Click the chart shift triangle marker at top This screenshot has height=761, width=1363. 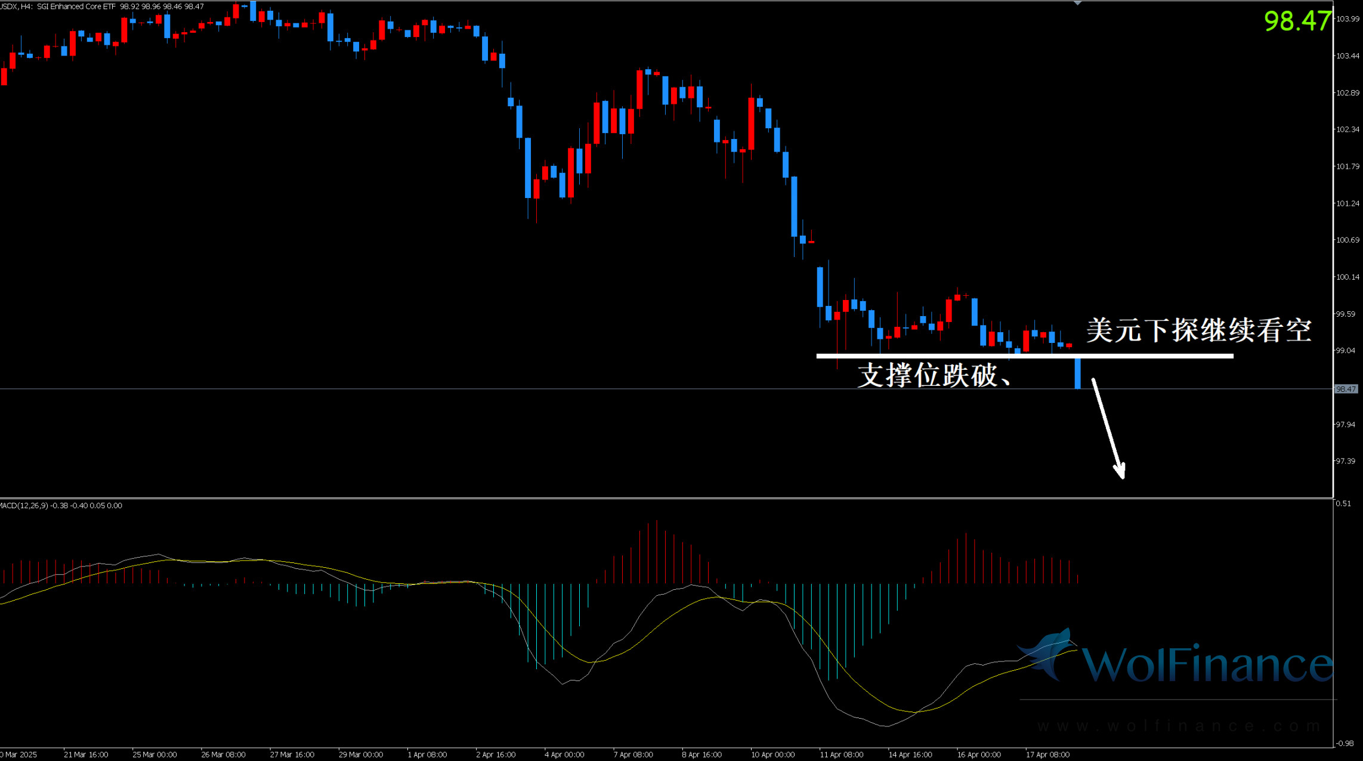point(1077,4)
